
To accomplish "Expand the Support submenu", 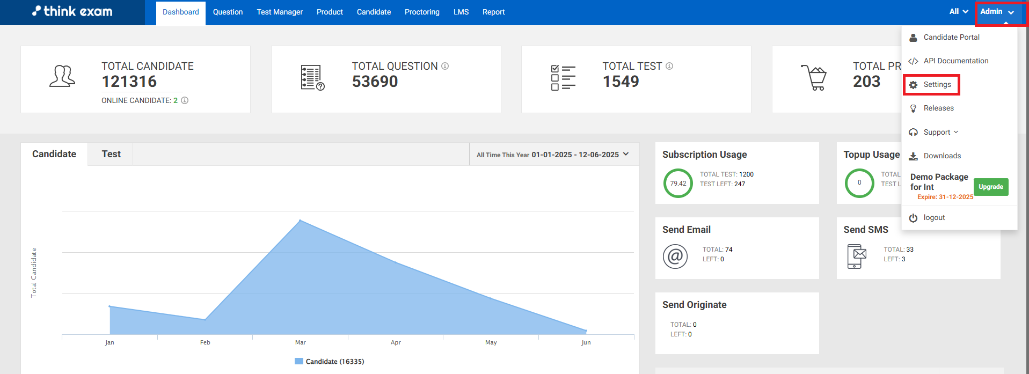I will (940, 132).
